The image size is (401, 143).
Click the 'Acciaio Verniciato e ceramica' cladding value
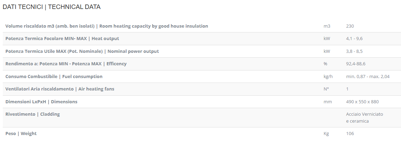pos(364,117)
